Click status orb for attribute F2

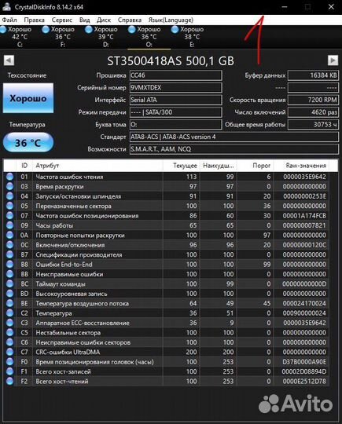tap(9, 381)
